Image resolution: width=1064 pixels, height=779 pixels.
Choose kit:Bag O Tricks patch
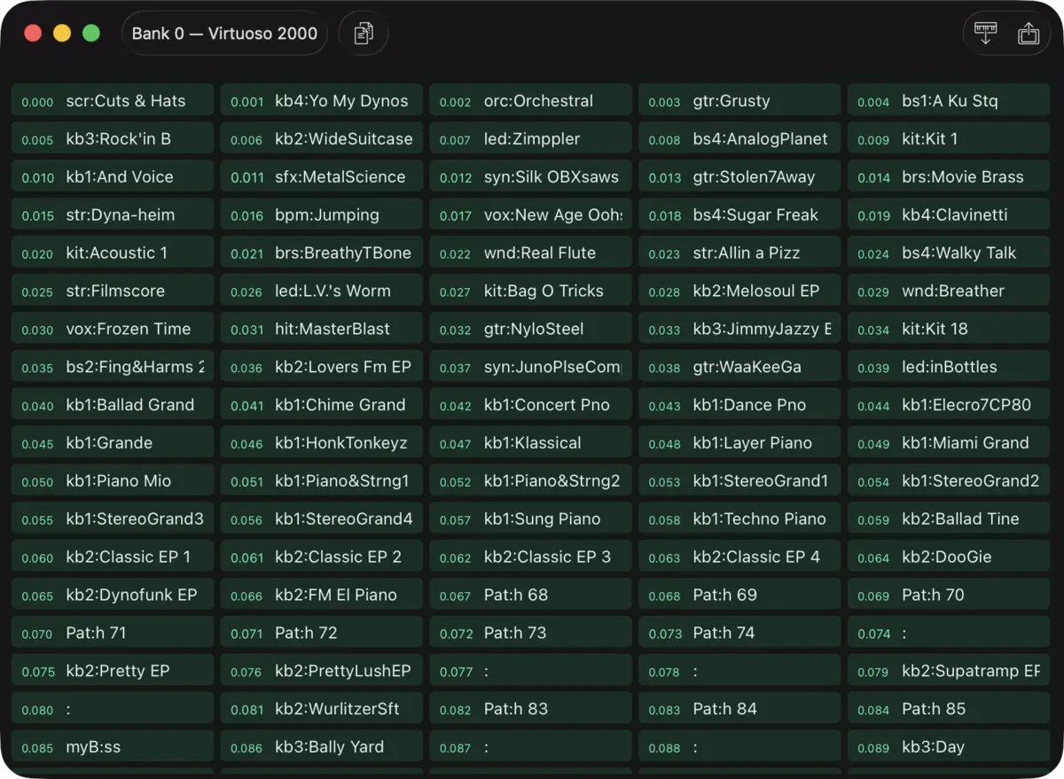531,291
